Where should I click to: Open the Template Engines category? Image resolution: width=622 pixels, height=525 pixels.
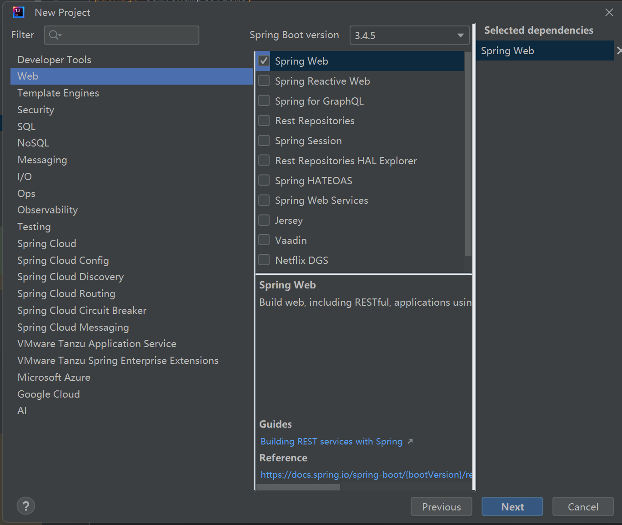click(132, 93)
